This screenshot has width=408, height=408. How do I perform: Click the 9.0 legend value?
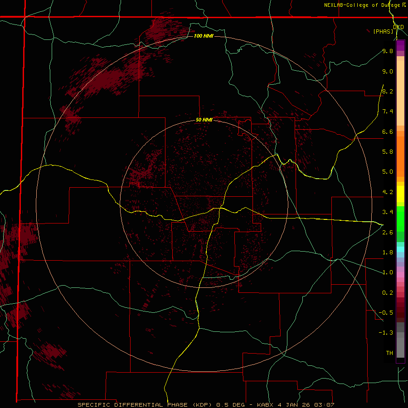tap(388, 71)
